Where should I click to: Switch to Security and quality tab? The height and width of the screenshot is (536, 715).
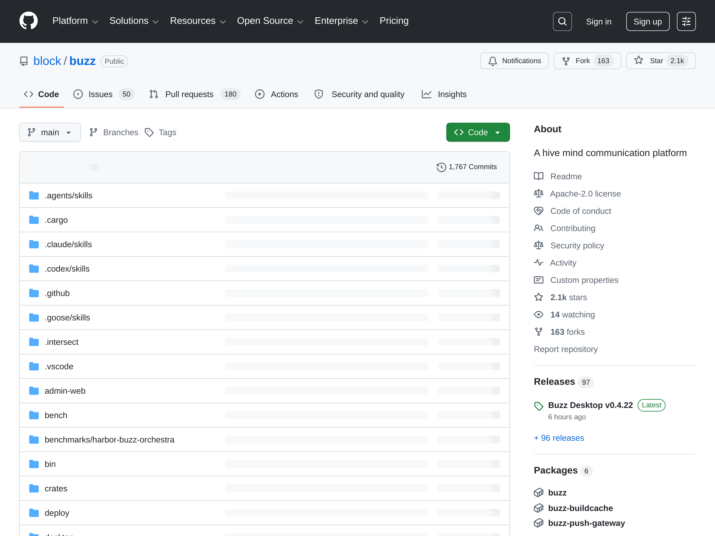pyautogui.click(x=360, y=94)
